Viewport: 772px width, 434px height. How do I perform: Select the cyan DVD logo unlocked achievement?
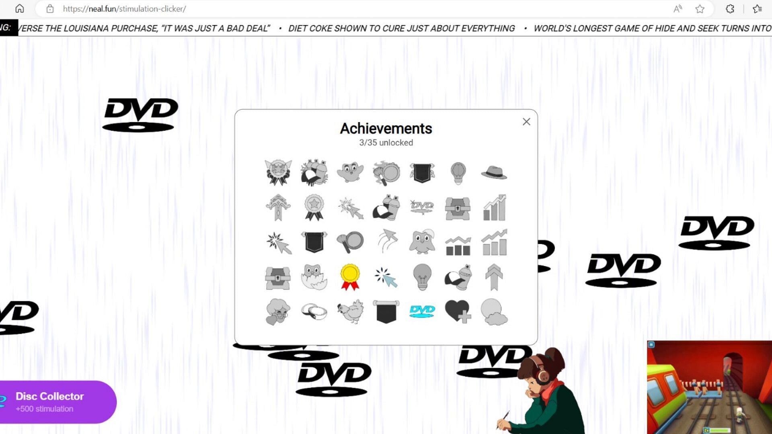pos(421,311)
